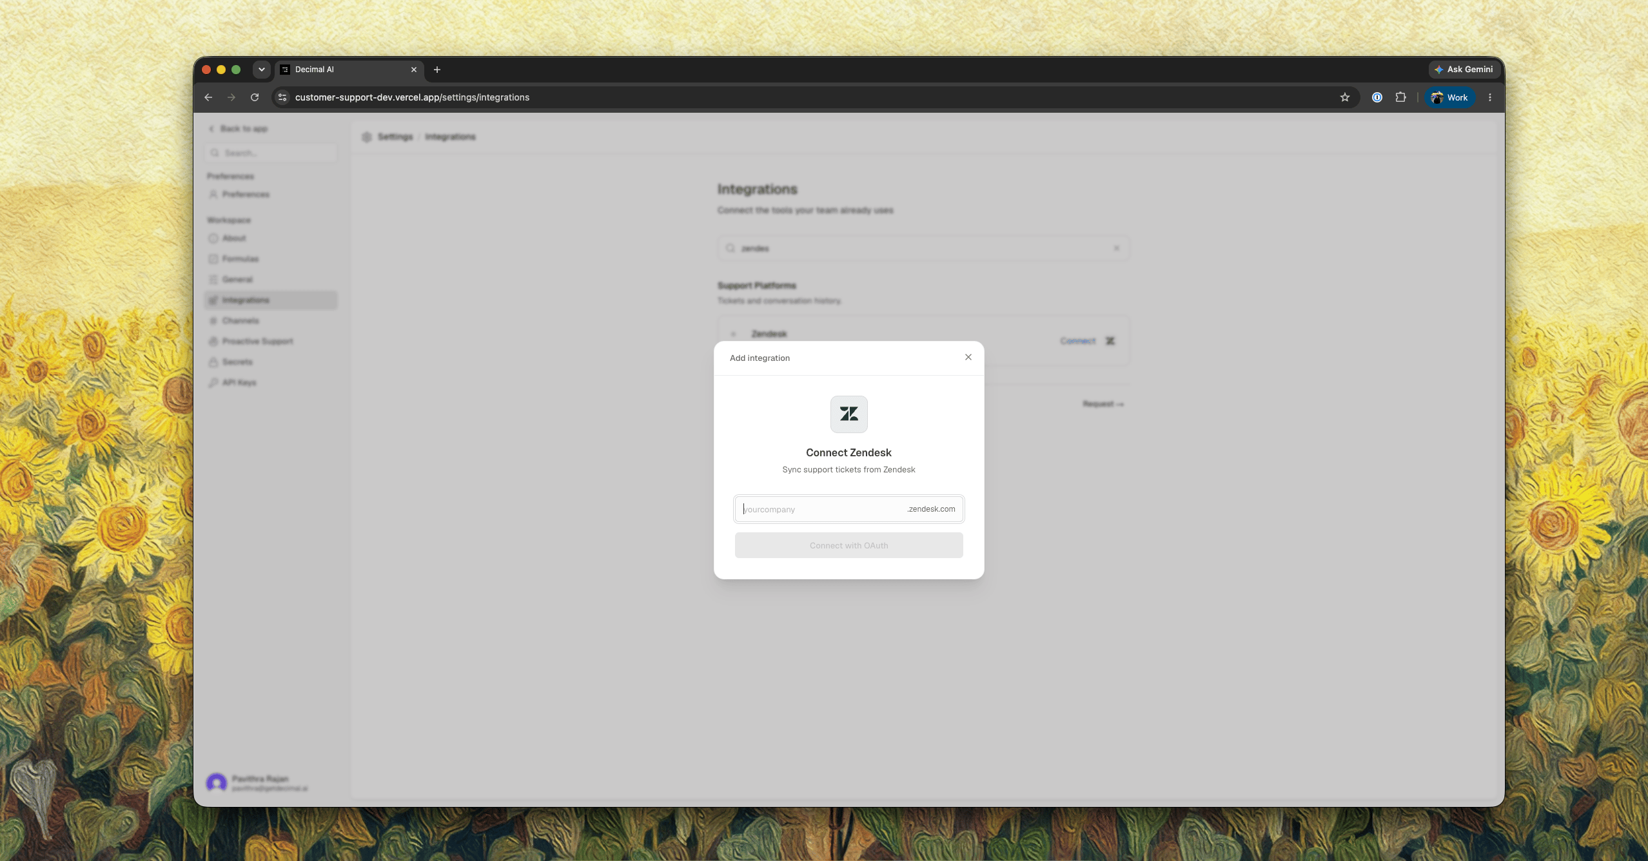Select the Decimal AI tab
Viewport: 1648px width, 861px height.
[x=349, y=70]
